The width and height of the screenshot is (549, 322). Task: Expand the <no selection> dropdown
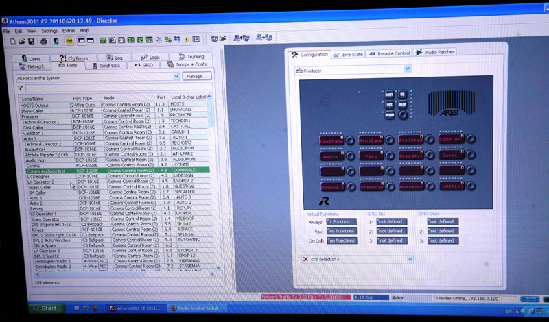tap(410, 260)
